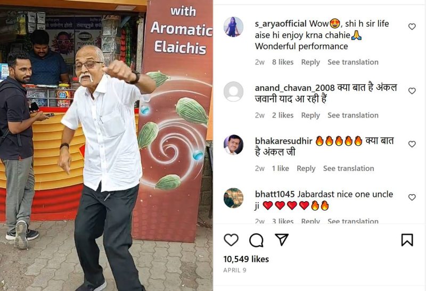Viewport: 426px width, 291px height.
Task: Open anand_chavan_2008's default avatar
Action: [x=233, y=92]
